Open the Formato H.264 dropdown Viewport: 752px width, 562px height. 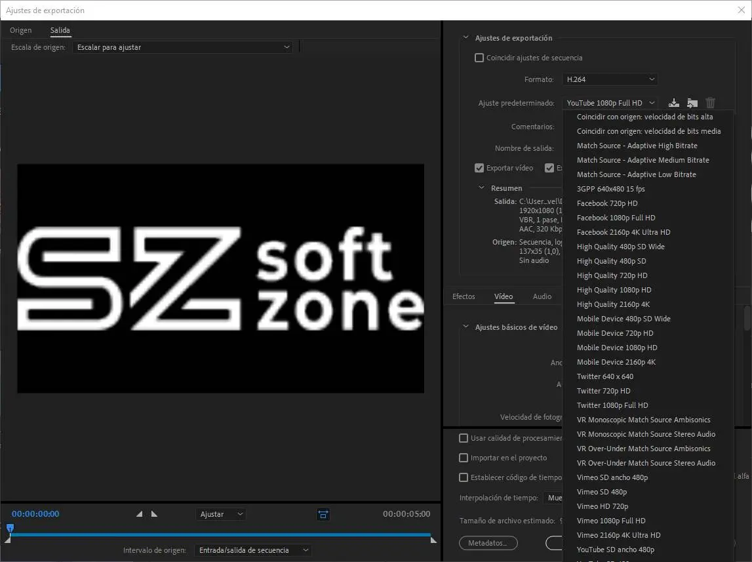pyautogui.click(x=610, y=79)
